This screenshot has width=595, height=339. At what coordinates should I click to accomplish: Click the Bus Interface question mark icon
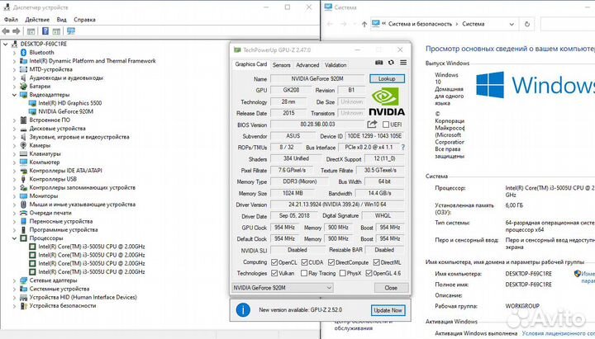pyautogui.click(x=403, y=148)
